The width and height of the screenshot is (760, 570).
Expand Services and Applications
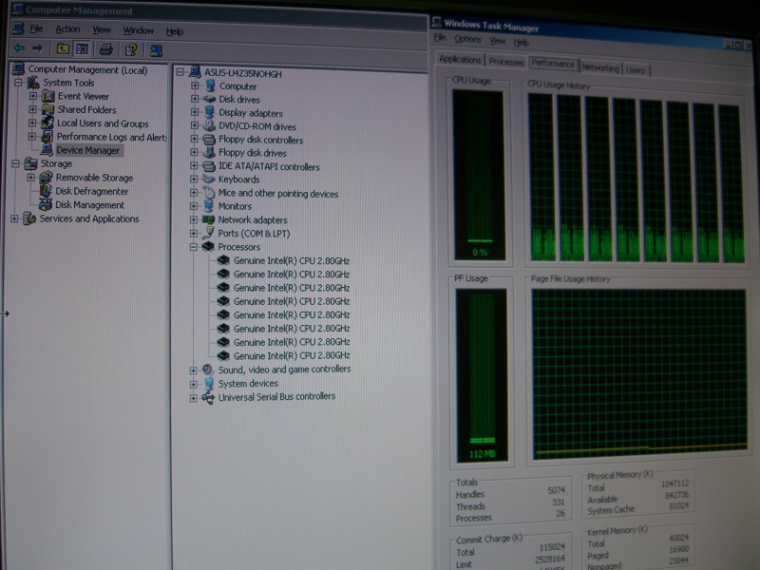click(14, 218)
